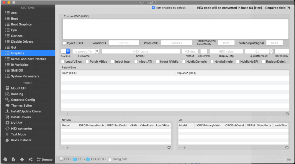Viewport: 295px width, 164px height.
Task: Toggle the RadeonDeInit checkbox
Action: pos(263,62)
